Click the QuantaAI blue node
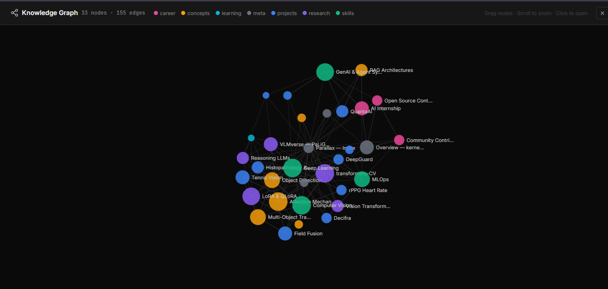Viewport: 608px width, 289px height. coord(342,111)
